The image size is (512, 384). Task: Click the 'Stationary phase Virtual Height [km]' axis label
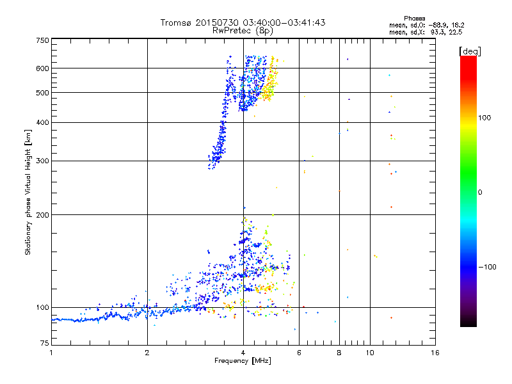(28, 192)
